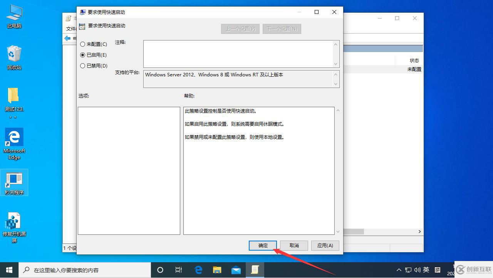Click the 应用 apply button
Viewport: 493px width, 278px height.
pos(325,245)
